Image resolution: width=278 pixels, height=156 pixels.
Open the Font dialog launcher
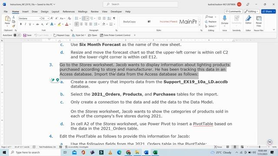click(x=72, y=30)
